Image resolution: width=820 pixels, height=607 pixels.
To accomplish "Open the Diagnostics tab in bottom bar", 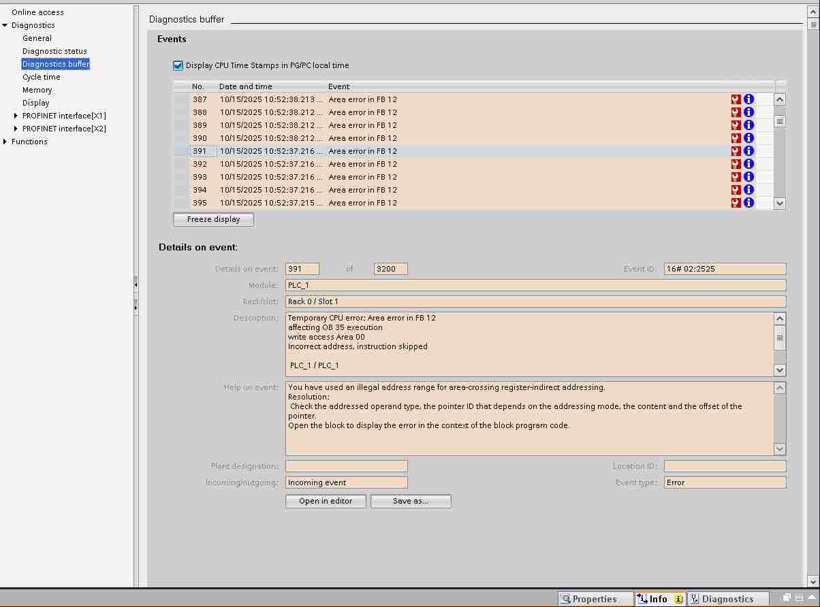I will click(x=727, y=599).
